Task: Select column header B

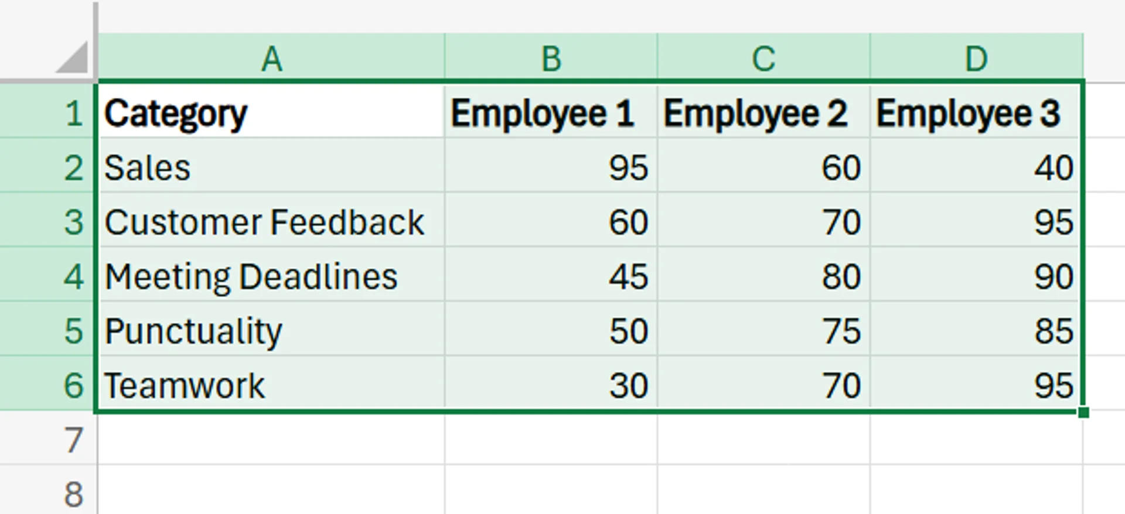Action: coord(551,57)
